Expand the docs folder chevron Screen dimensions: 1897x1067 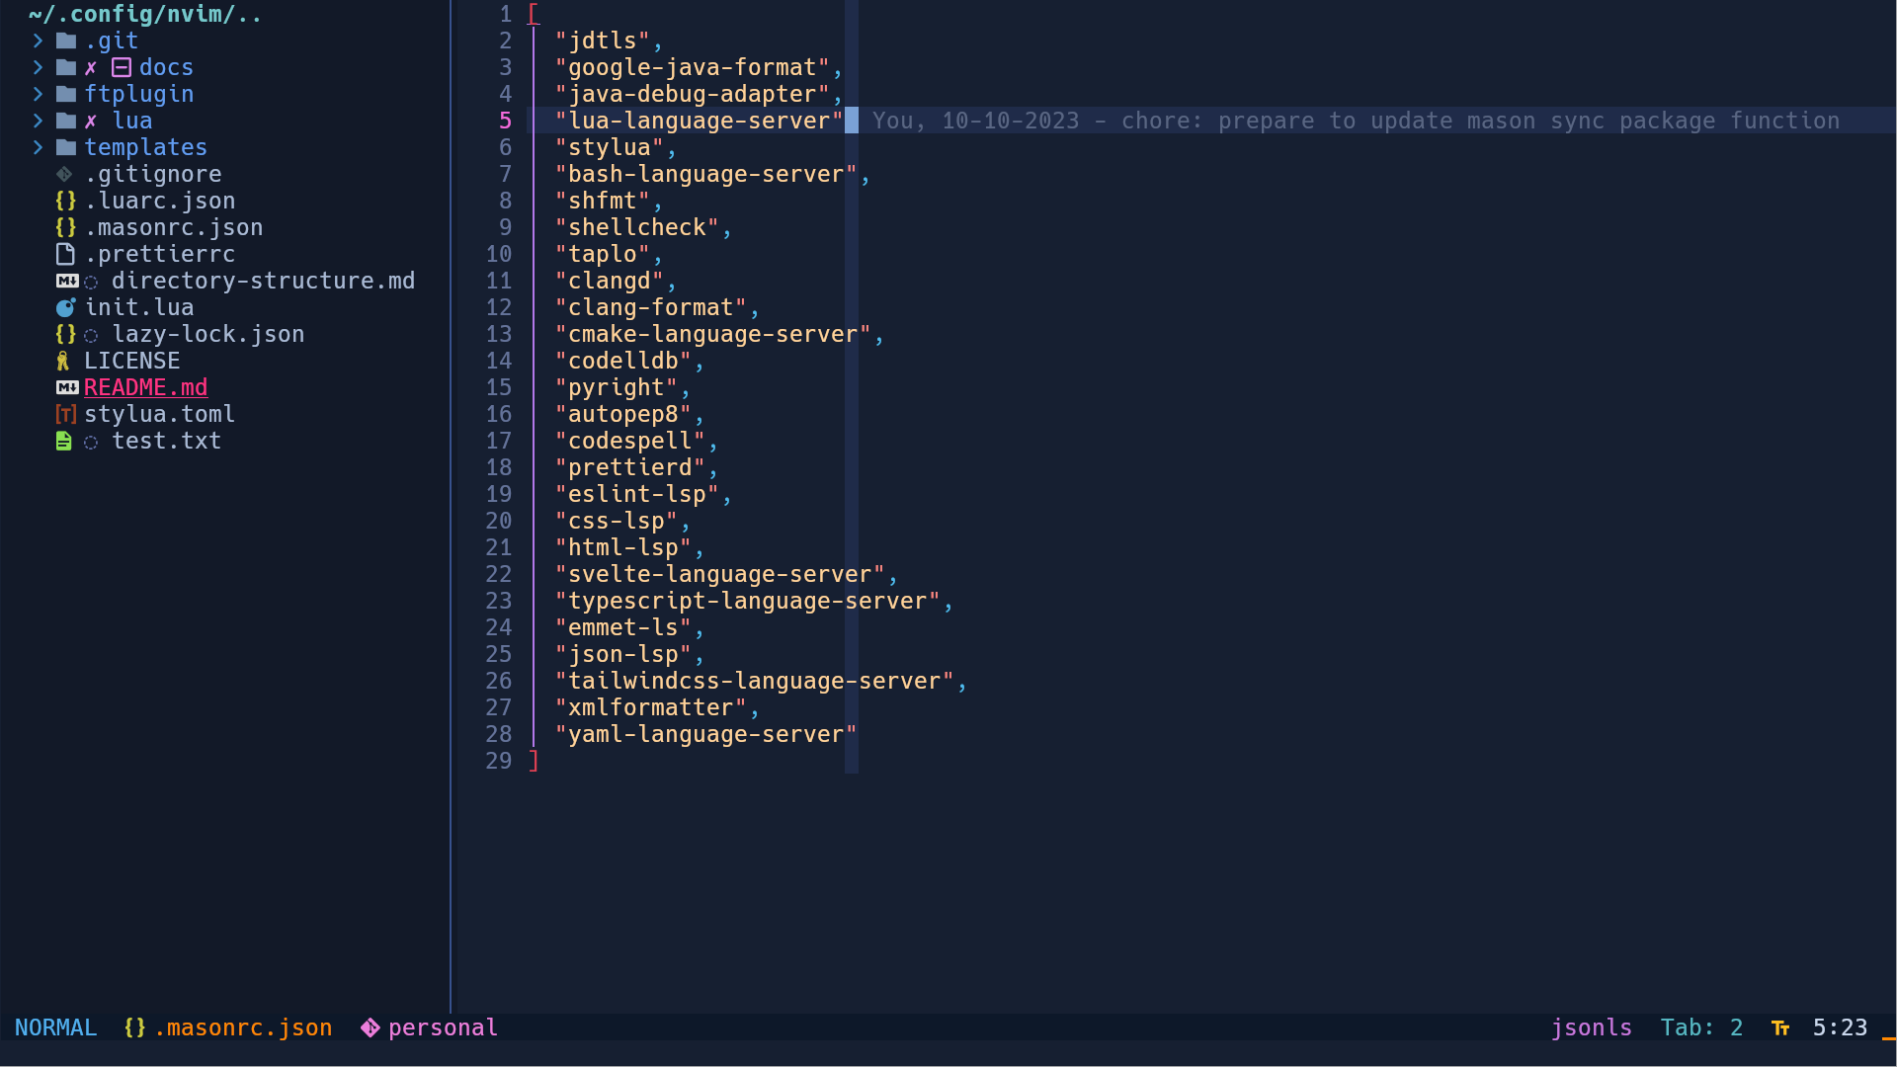coord(38,67)
